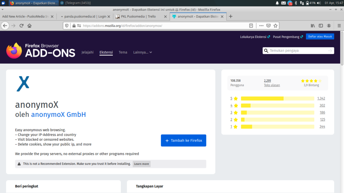Submit search with the arrow icon
The width and height of the screenshot is (344, 193).
point(330,51)
